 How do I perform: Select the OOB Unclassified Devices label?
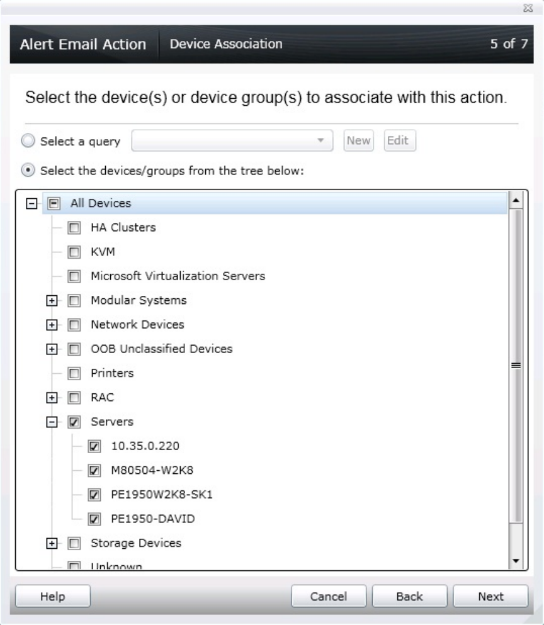pos(162,349)
